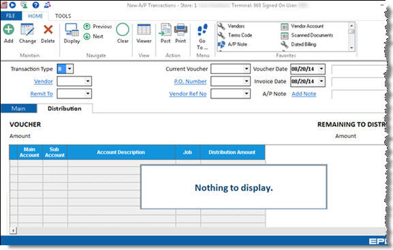Switch to the Main tab
Screen dimensions: 393x250
tap(18, 109)
